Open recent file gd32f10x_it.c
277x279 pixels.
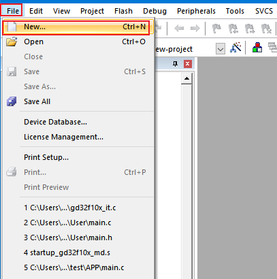click(x=78, y=208)
